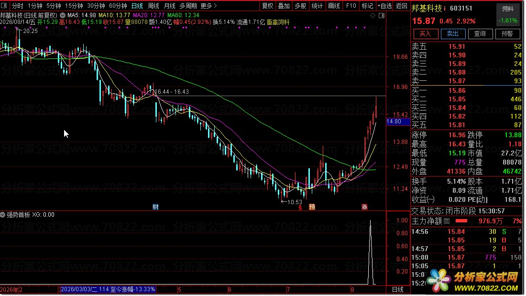This screenshot has width=526, height=296.
Task: Toggle side panel icon above chart
Action: (x=382, y=15)
